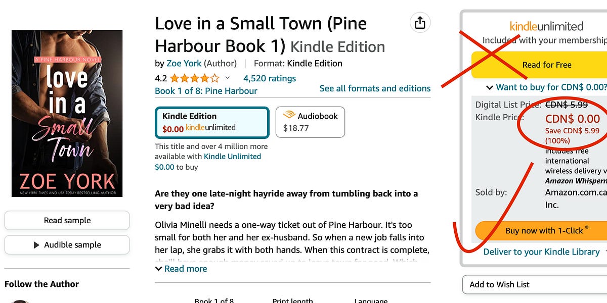607x303 pixels.
Task: Select the Audiobook format tile
Action: (x=310, y=122)
